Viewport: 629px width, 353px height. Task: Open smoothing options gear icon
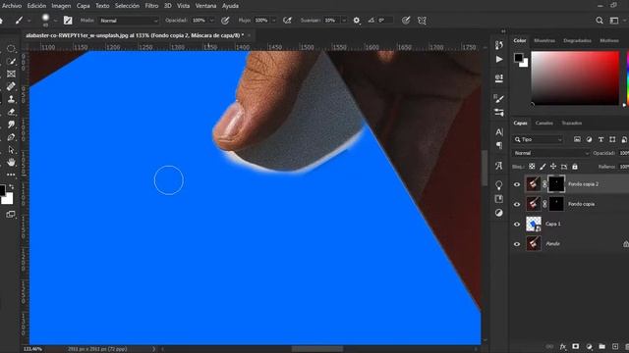356,20
